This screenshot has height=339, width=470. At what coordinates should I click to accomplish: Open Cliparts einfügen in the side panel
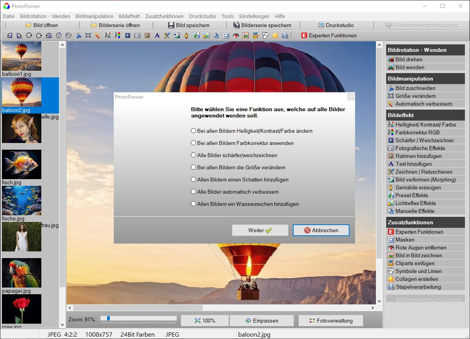(x=415, y=263)
